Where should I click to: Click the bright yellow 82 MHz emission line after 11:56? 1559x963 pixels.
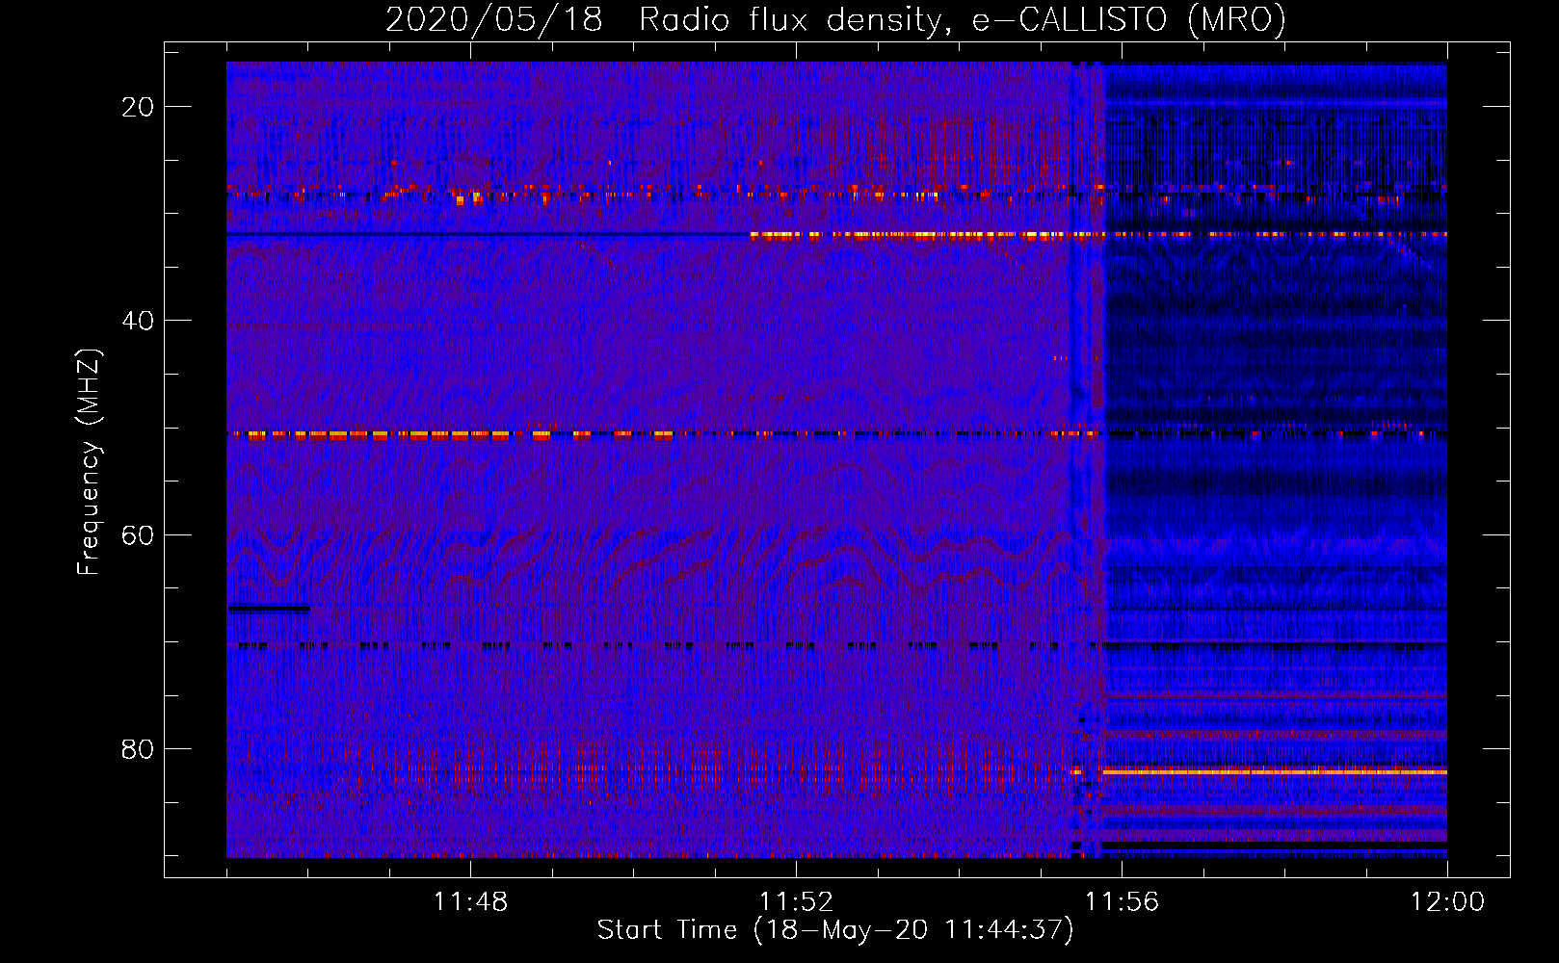pos(1275,772)
